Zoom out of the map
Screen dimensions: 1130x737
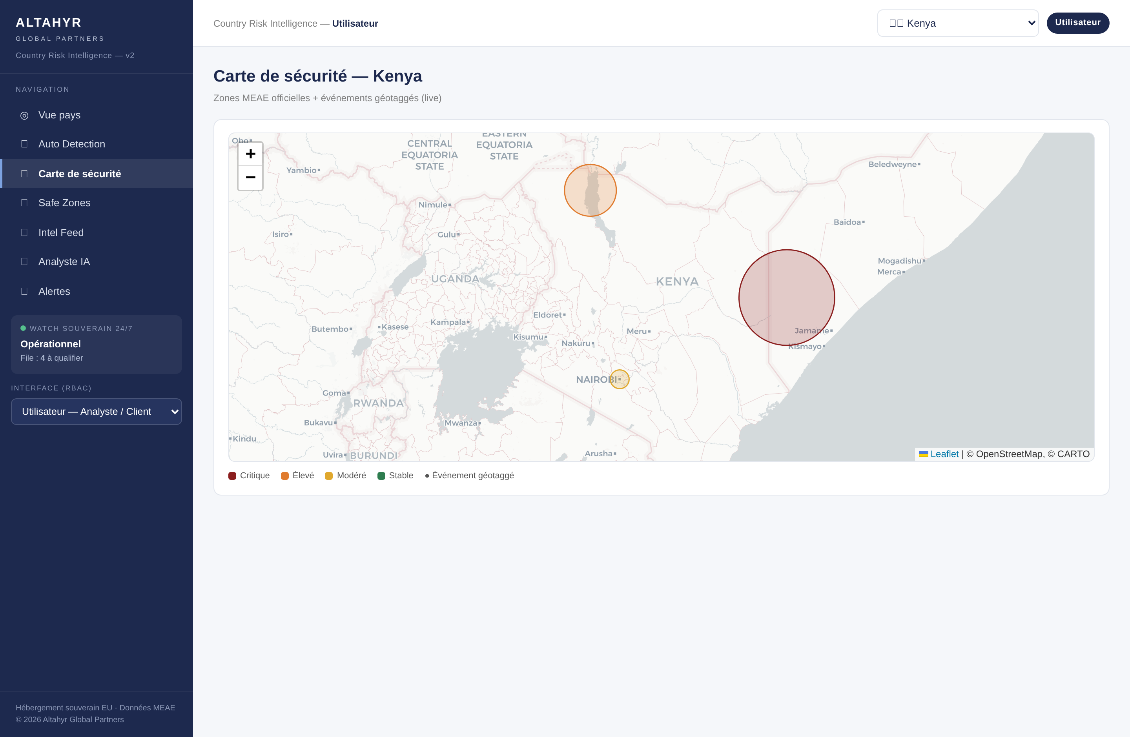pyautogui.click(x=250, y=178)
